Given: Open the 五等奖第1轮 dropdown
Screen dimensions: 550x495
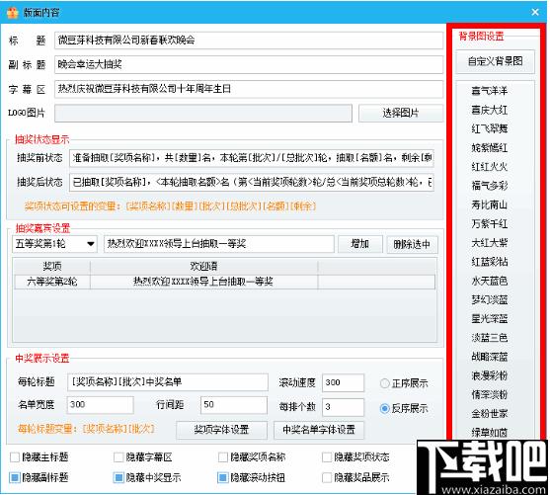Looking at the screenshot, I should (x=54, y=244).
